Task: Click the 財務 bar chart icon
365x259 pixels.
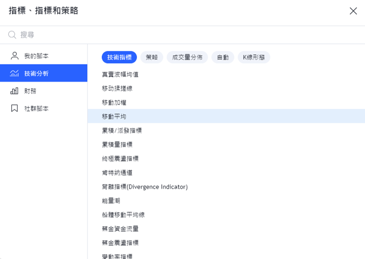Action: [14, 91]
